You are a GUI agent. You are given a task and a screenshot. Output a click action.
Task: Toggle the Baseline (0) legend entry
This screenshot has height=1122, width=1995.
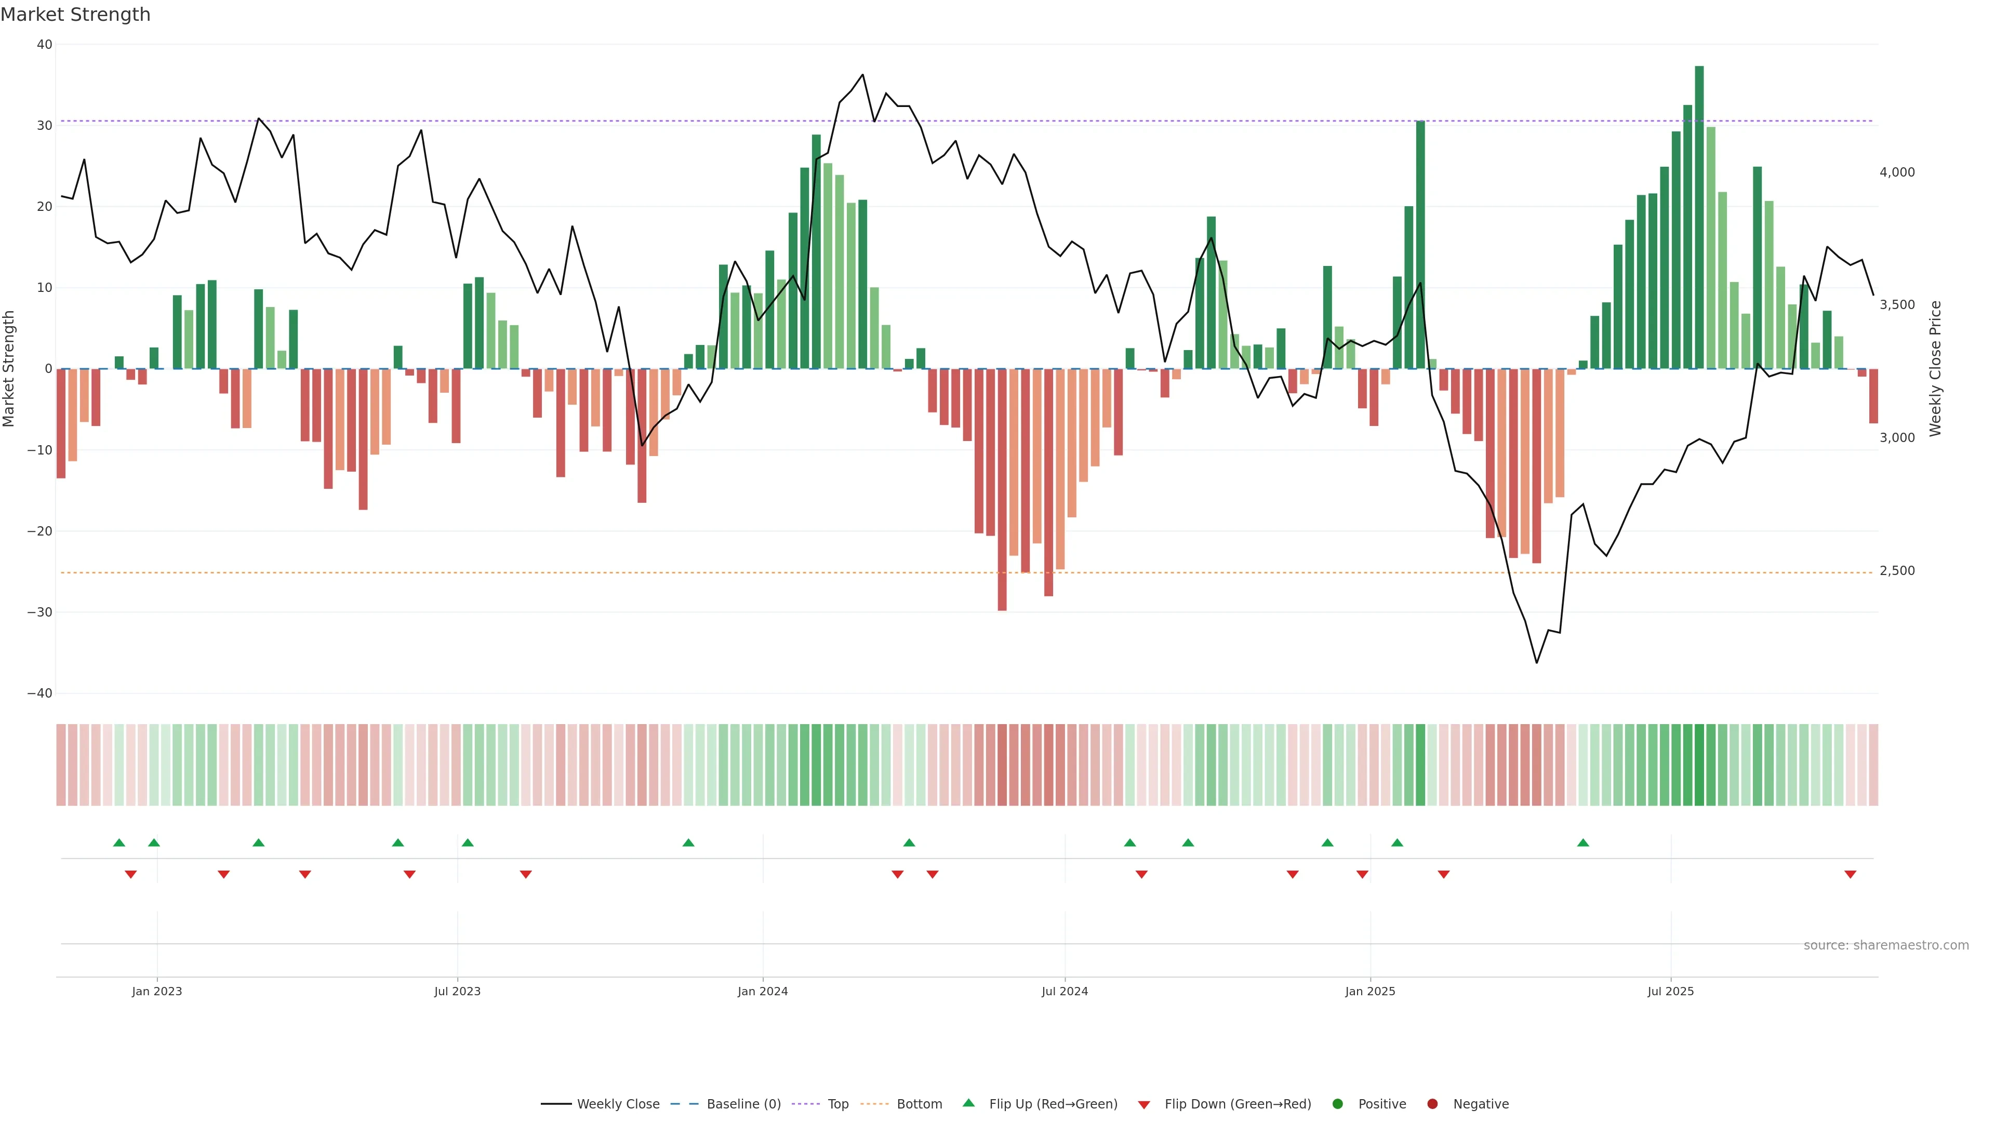pos(743,1104)
